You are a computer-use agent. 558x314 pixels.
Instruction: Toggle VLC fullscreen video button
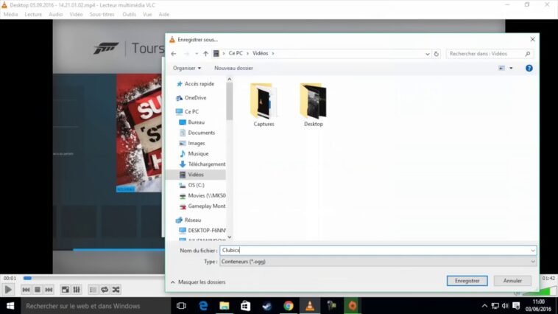pyautogui.click(x=65, y=290)
